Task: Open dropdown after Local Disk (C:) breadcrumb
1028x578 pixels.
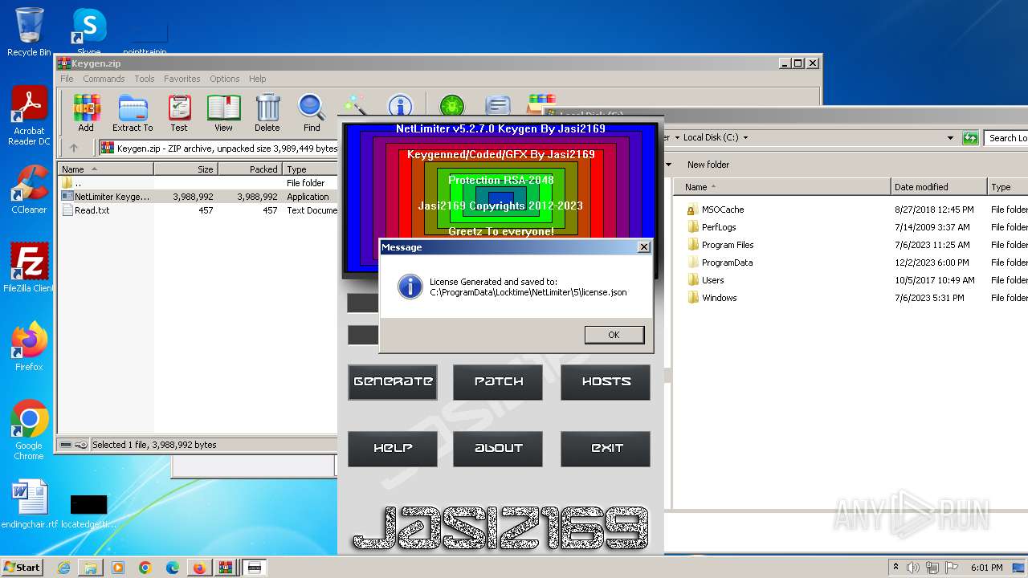Action: [745, 138]
